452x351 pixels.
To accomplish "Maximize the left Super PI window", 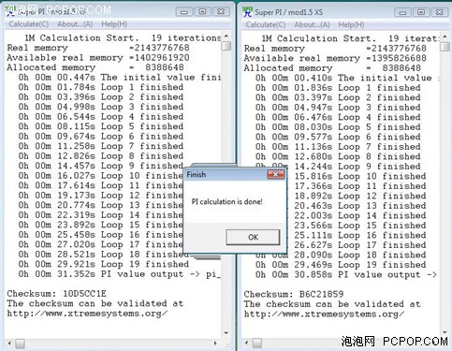I will pyautogui.click(x=202, y=12).
